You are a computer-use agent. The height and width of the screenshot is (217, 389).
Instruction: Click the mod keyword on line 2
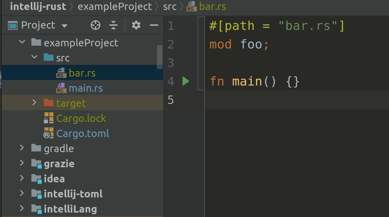[x=221, y=44]
